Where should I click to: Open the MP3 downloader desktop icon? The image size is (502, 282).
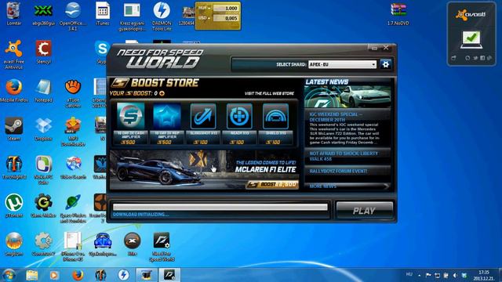coord(73,132)
